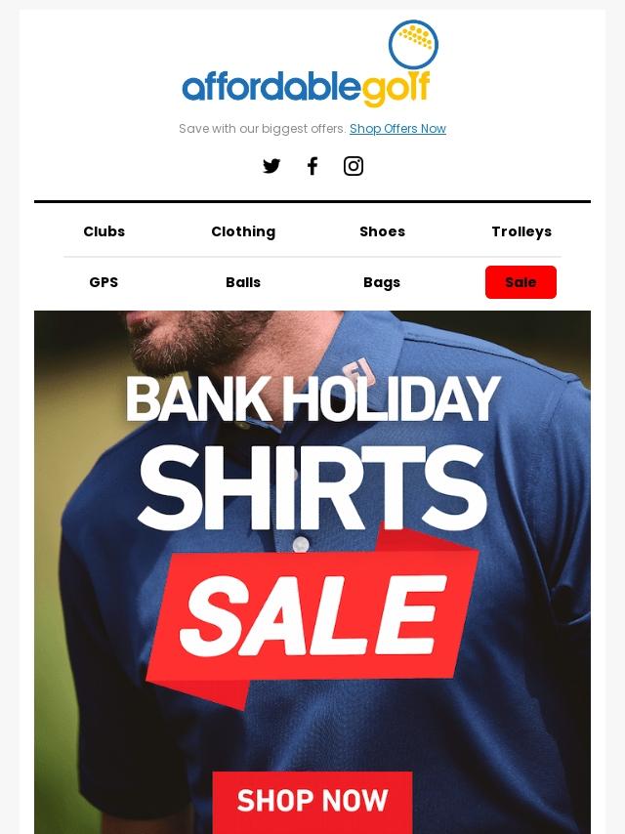Click the SHIRTS banner text
Screen dimensions: 625x834
[x=312, y=487]
